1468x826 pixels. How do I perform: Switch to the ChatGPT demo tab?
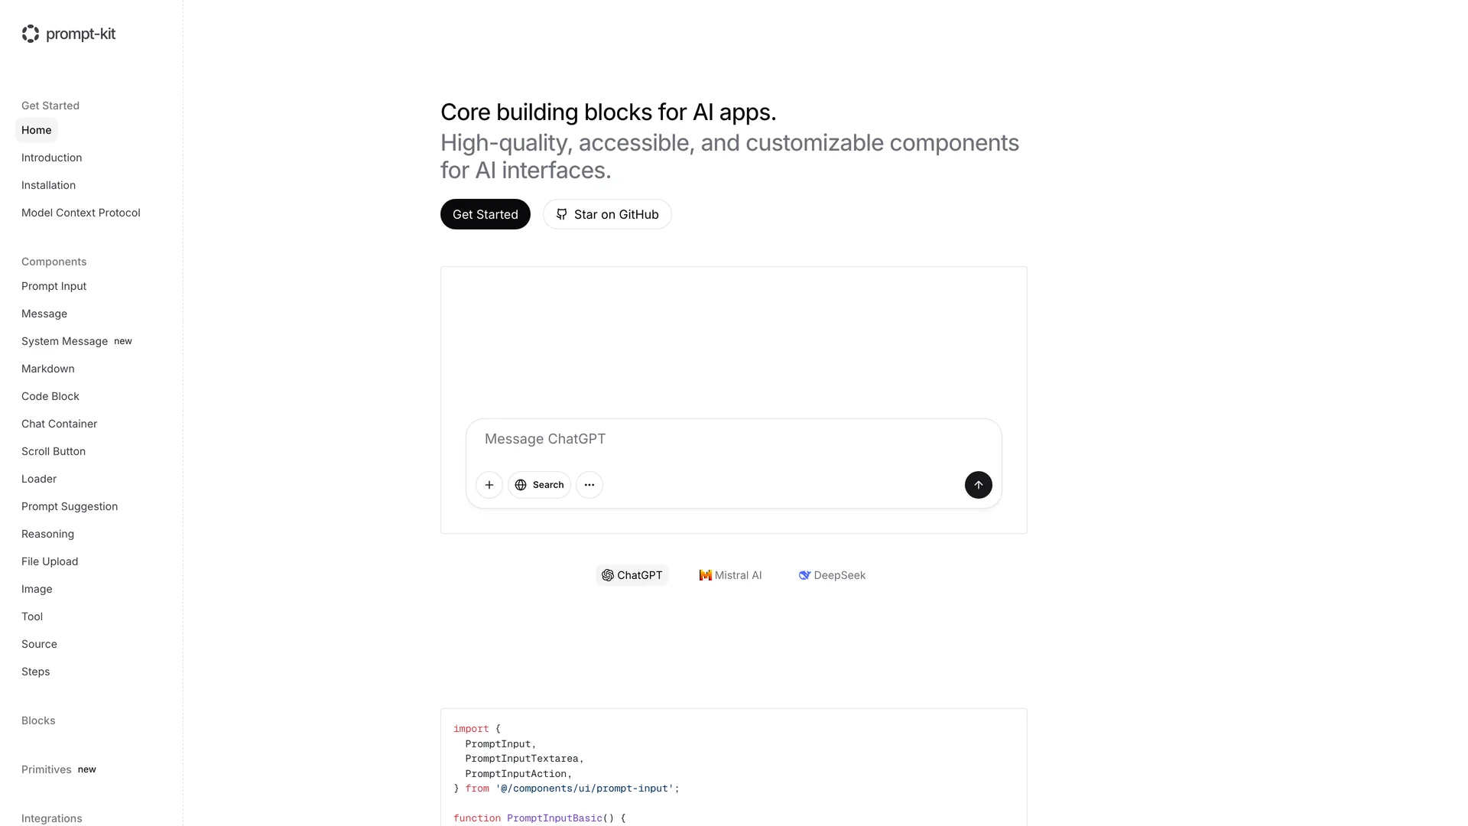pos(632,575)
